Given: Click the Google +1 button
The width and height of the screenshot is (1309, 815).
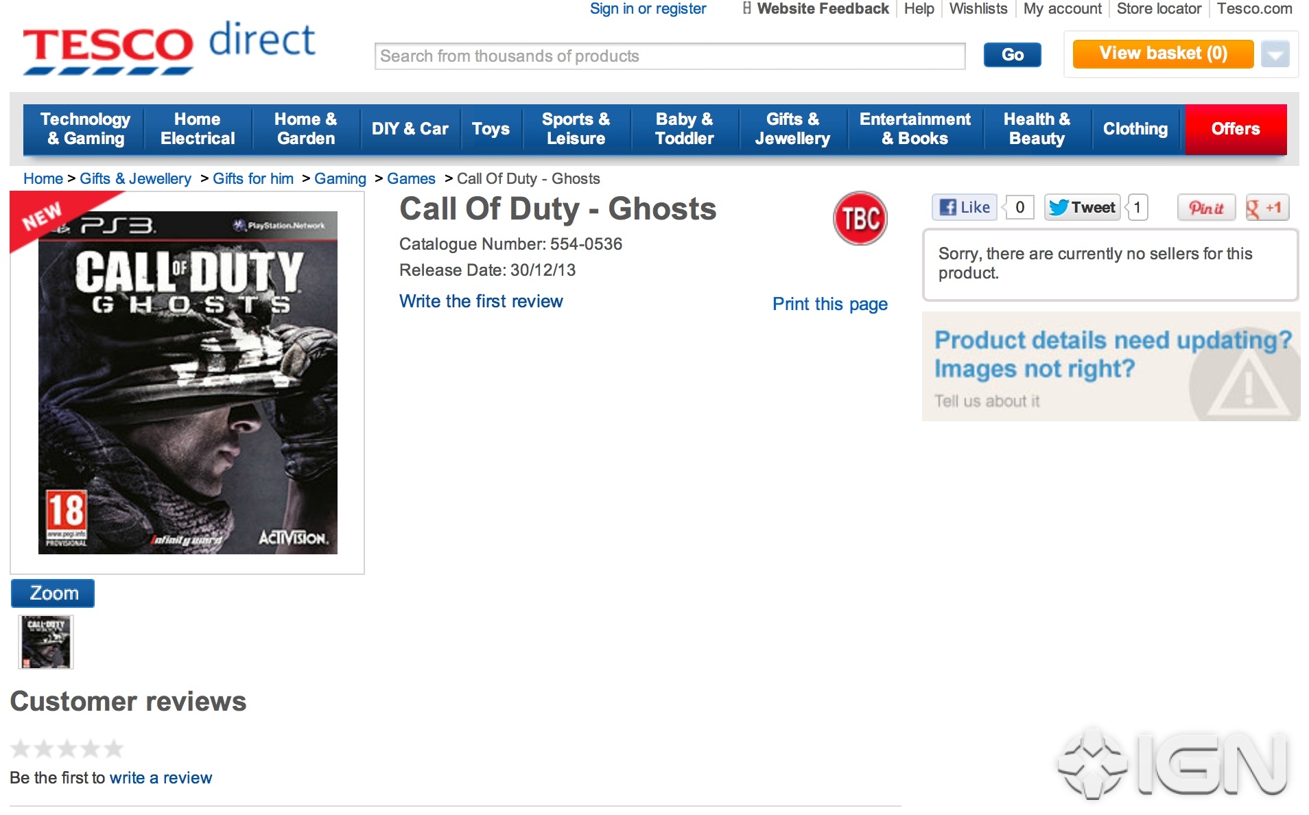Looking at the screenshot, I should coord(1267,207).
